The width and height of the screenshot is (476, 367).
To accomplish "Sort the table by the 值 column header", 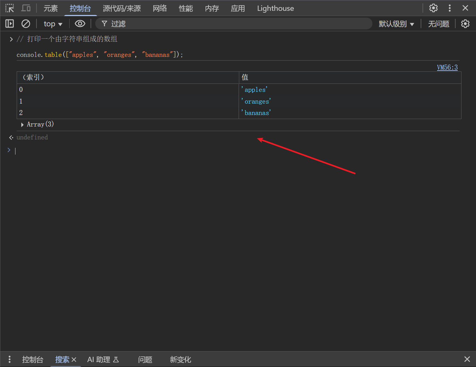I will point(350,77).
